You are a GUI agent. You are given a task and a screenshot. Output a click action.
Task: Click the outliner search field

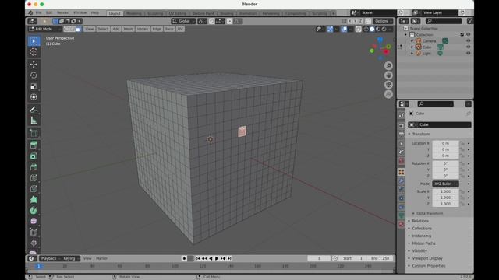(x=444, y=21)
